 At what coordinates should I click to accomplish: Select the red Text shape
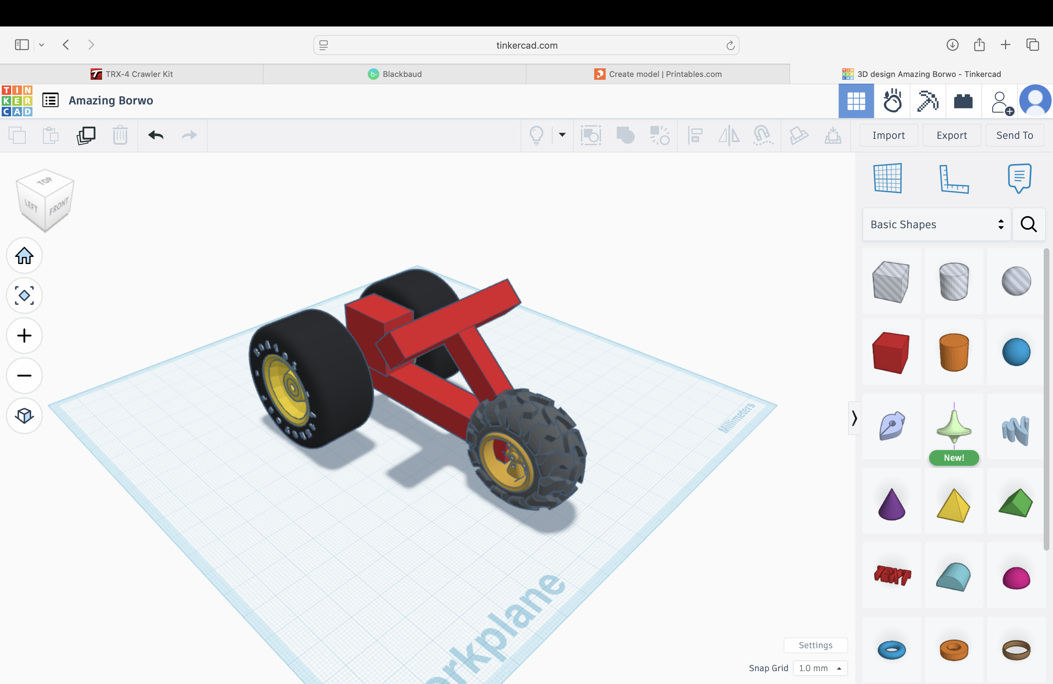click(891, 575)
